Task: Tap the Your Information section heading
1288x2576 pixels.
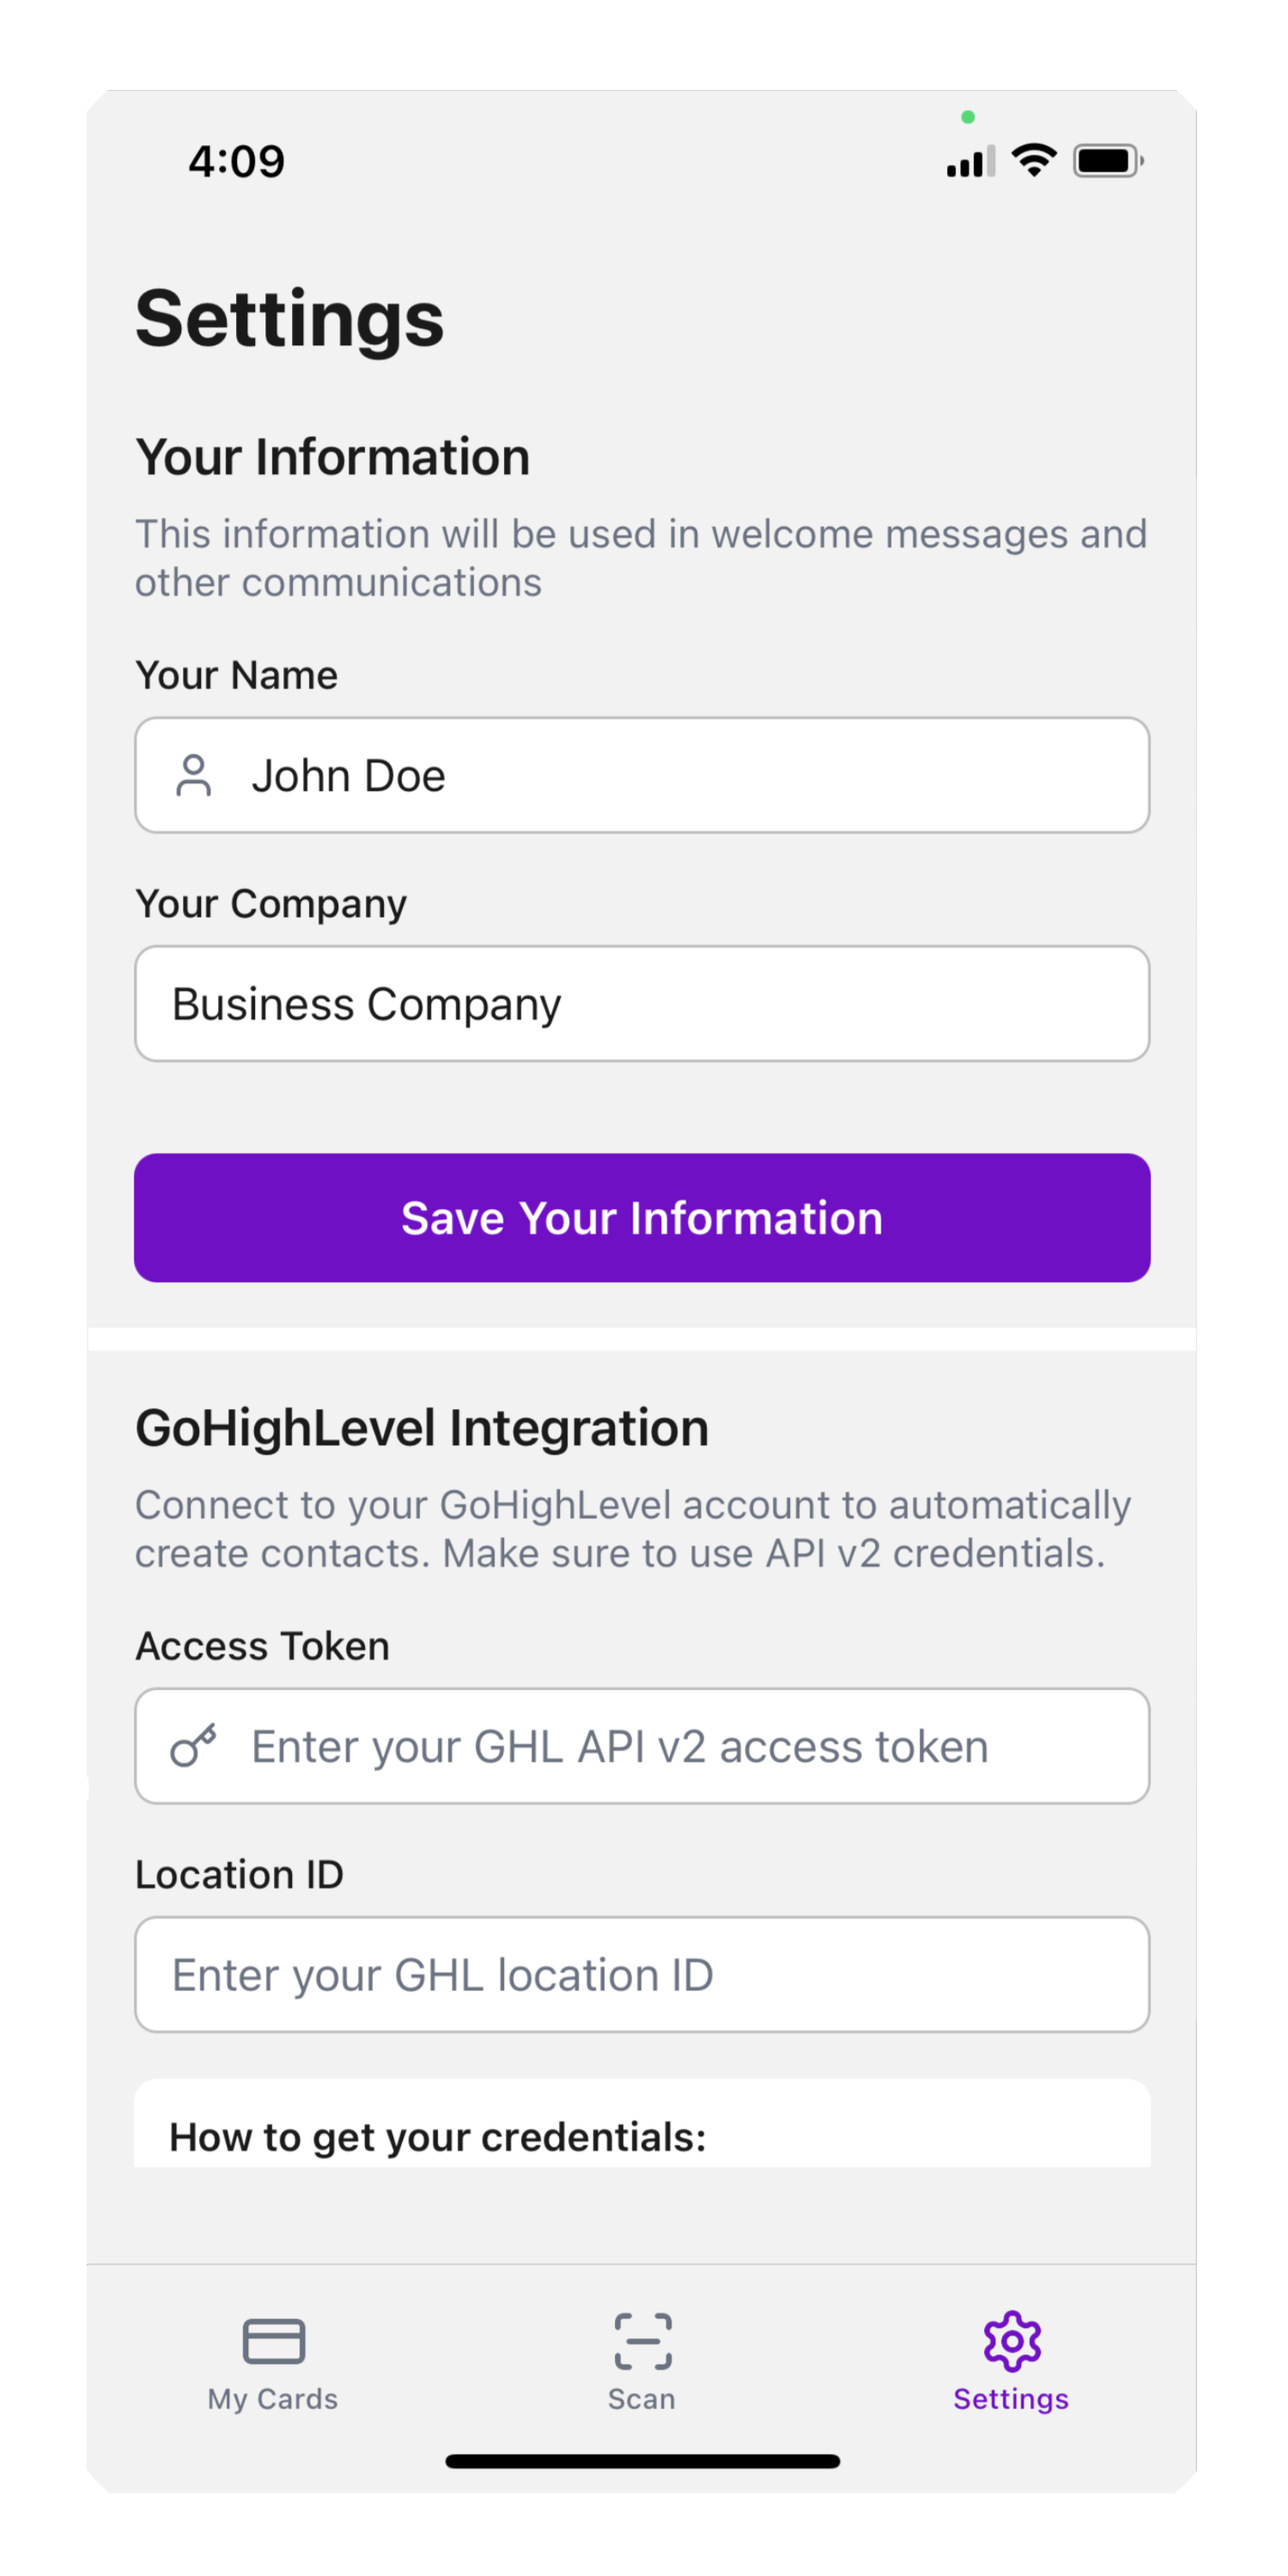Action: point(333,456)
